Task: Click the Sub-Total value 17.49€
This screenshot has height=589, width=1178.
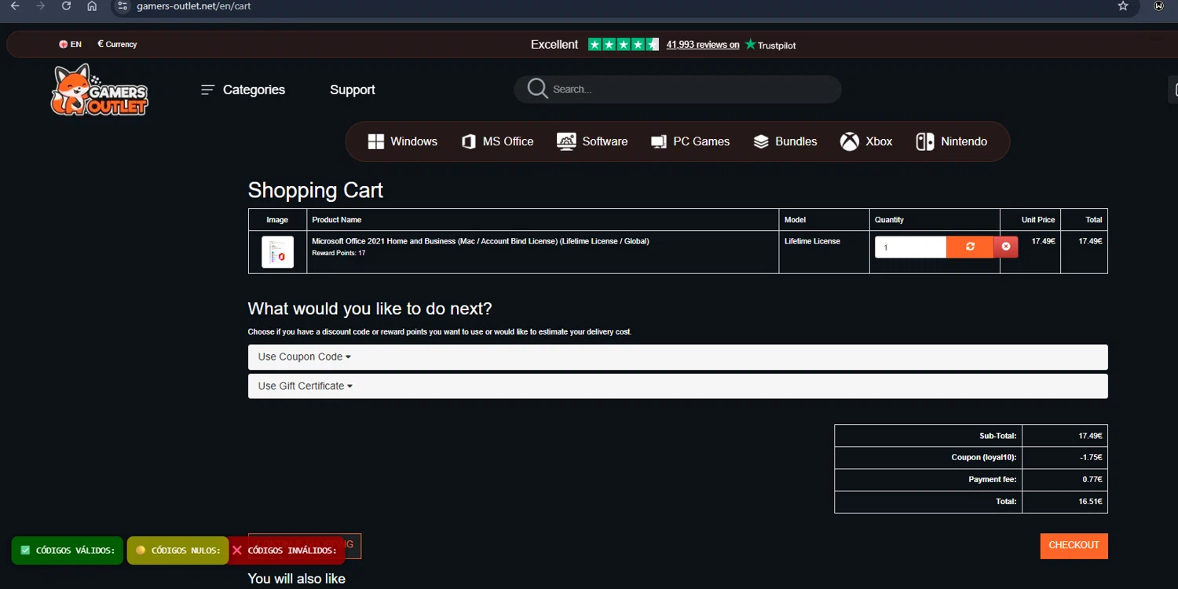Action: [x=1090, y=435]
